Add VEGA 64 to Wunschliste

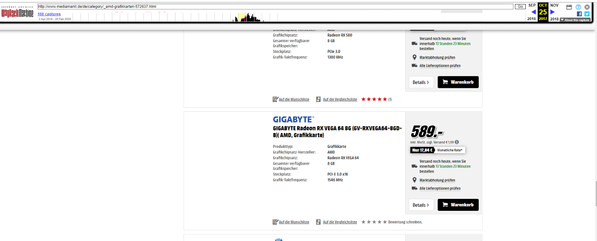coord(294,222)
